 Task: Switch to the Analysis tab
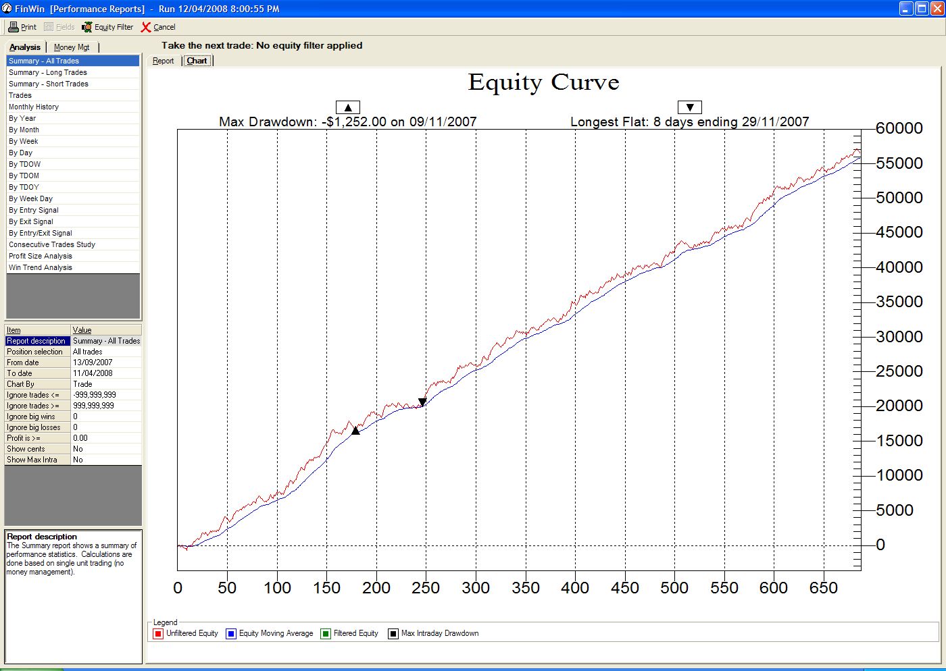[x=25, y=47]
